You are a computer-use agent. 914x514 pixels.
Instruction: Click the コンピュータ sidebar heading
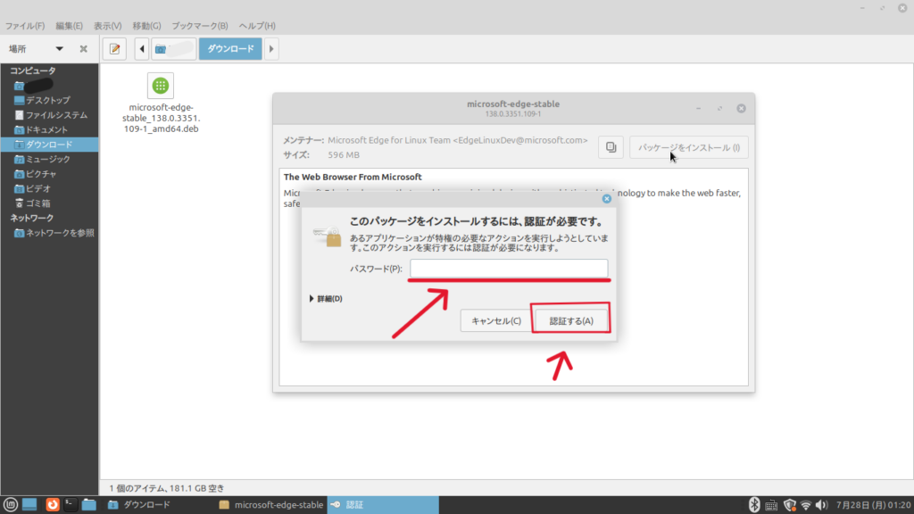33,70
